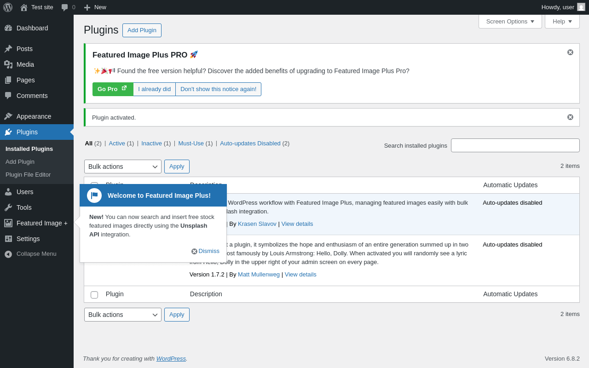The height and width of the screenshot is (368, 589).
Task: Filter the list to Must-Use plugins
Action: [191, 144]
